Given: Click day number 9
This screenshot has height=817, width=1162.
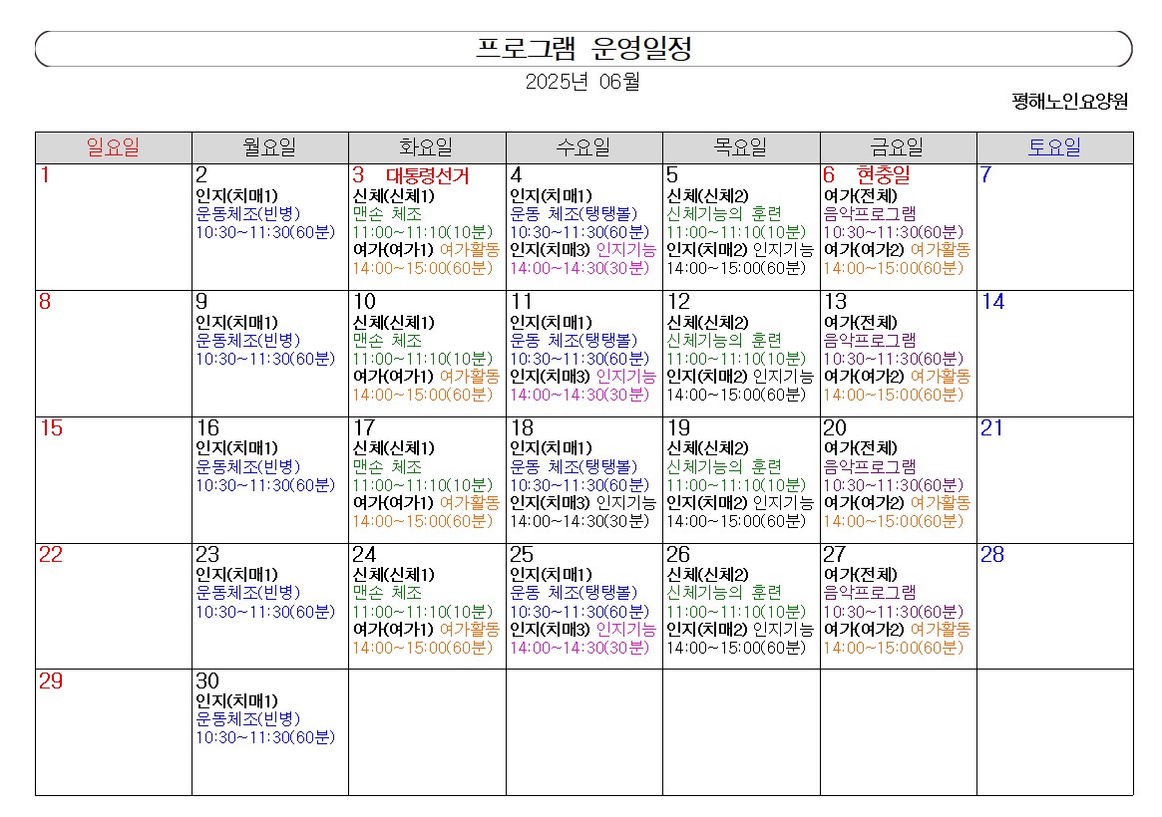Looking at the screenshot, I should coord(201,301).
